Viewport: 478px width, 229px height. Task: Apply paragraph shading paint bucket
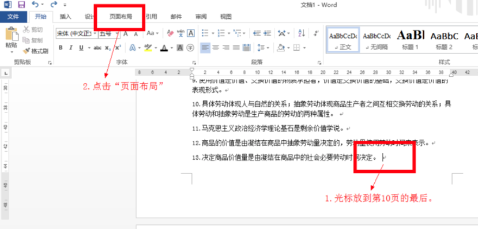(x=280, y=47)
